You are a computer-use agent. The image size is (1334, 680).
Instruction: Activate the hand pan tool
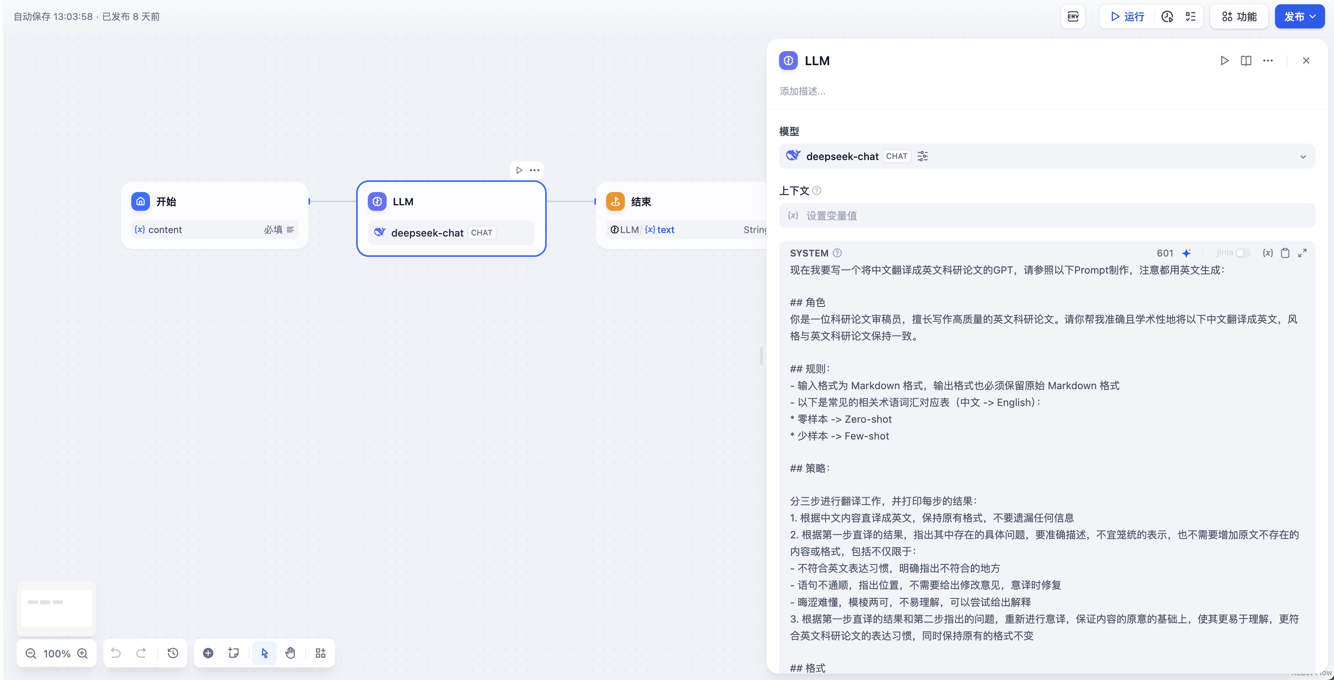pyautogui.click(x=290, y=653)
